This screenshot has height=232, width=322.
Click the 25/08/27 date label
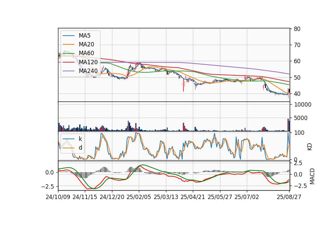[x=289, y=197]
